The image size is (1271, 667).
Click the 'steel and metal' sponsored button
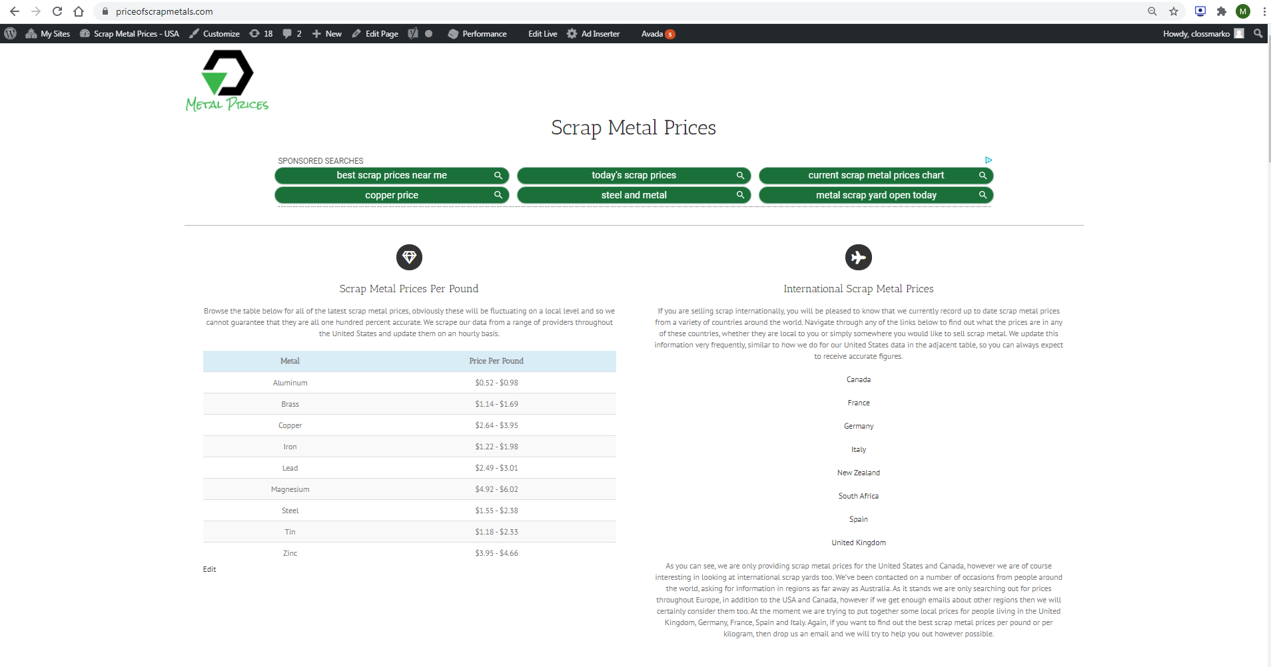coord(634,195)
